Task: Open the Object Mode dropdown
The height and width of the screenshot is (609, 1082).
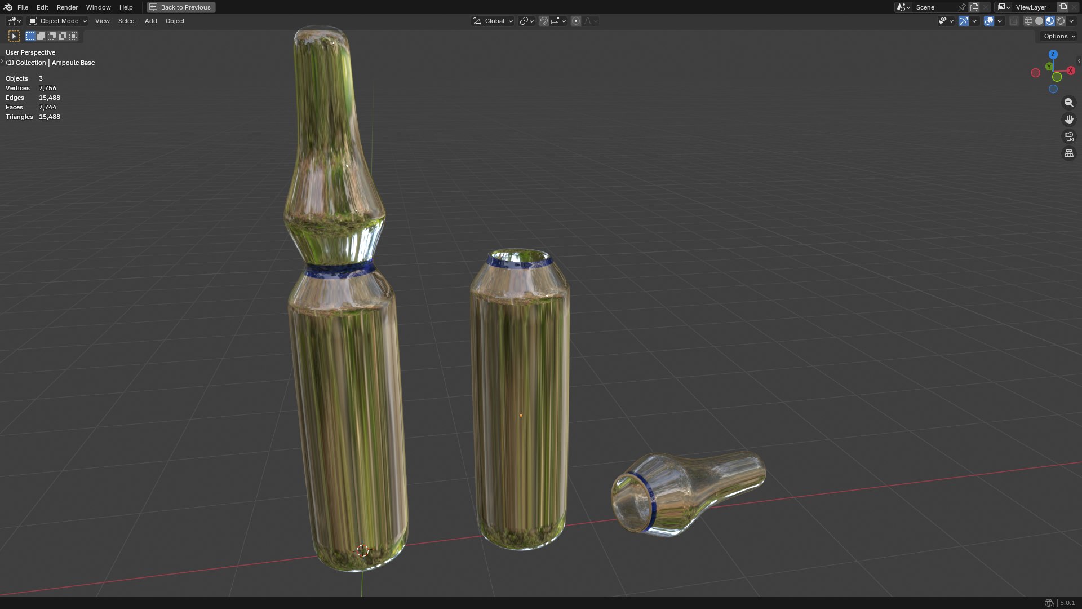Action: pos(58,21)
